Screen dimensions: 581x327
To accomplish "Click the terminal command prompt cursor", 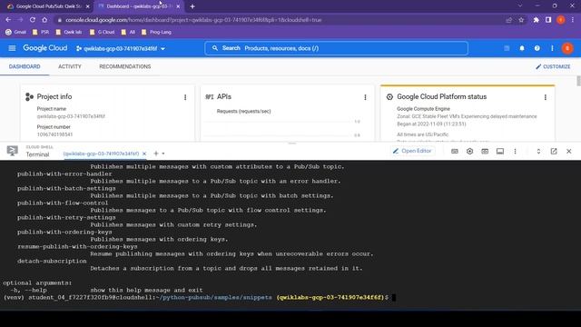I will [x=394, y=297].
